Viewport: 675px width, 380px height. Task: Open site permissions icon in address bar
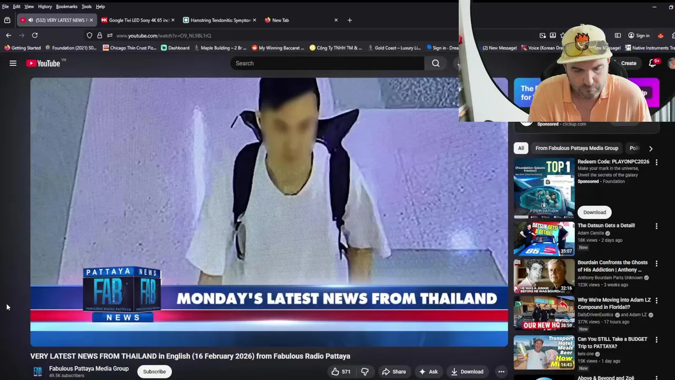click(109, 35)
